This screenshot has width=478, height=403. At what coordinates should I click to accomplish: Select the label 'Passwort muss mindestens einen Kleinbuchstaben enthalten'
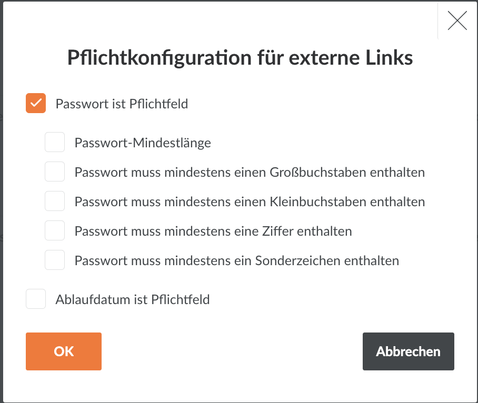point(250,201)
